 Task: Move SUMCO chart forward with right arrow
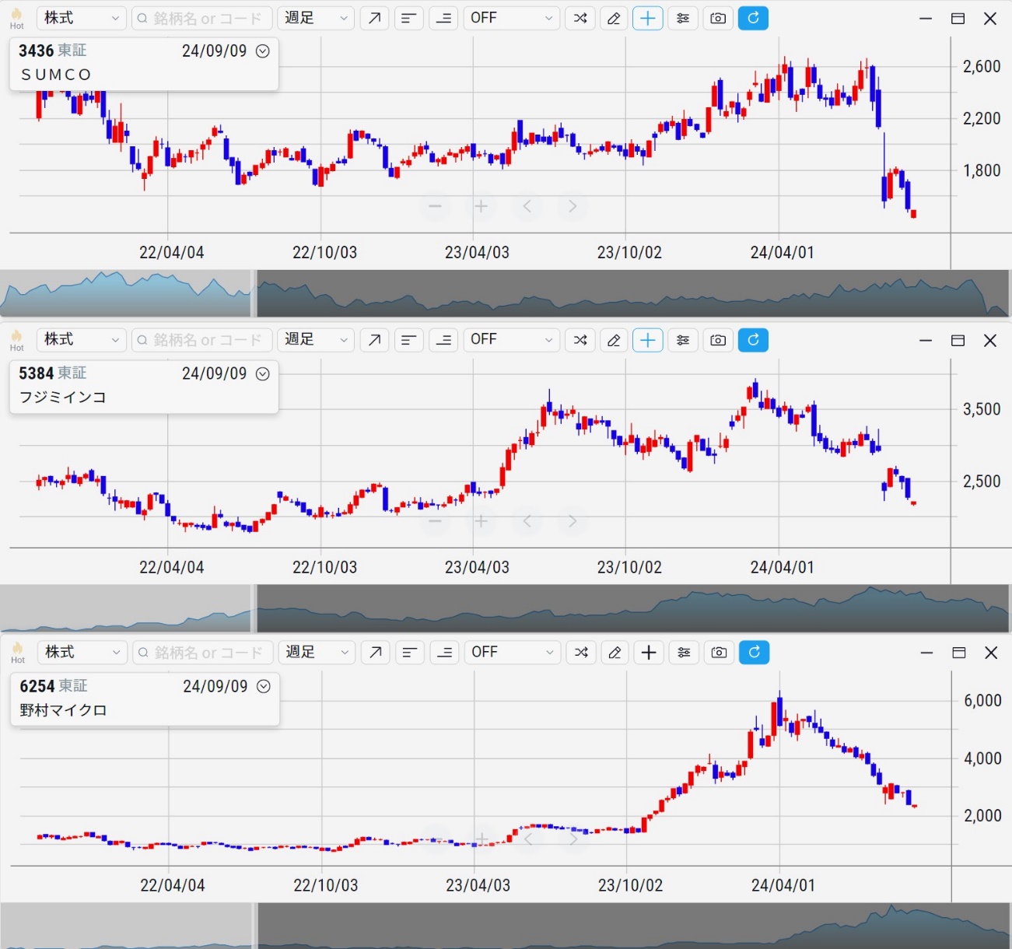573,206
